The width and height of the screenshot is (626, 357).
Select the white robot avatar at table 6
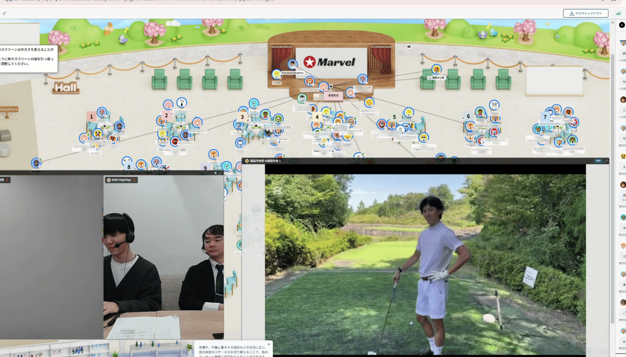494,105
